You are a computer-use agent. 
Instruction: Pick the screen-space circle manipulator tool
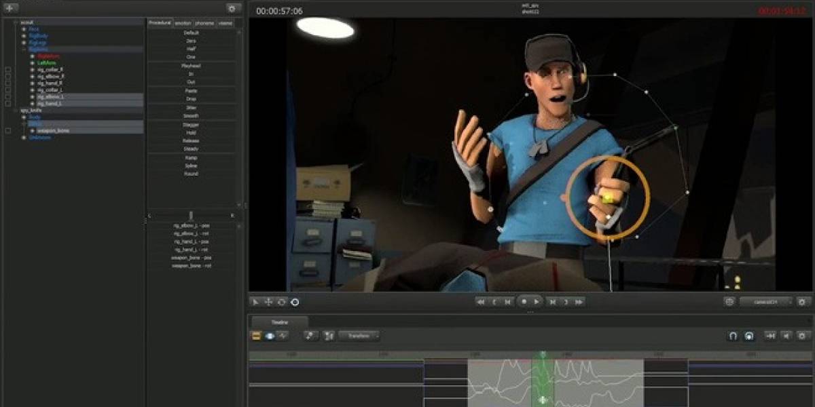(295, 302)
